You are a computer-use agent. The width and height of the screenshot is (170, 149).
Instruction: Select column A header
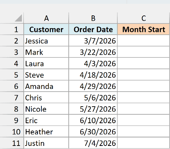pos(46,18)
